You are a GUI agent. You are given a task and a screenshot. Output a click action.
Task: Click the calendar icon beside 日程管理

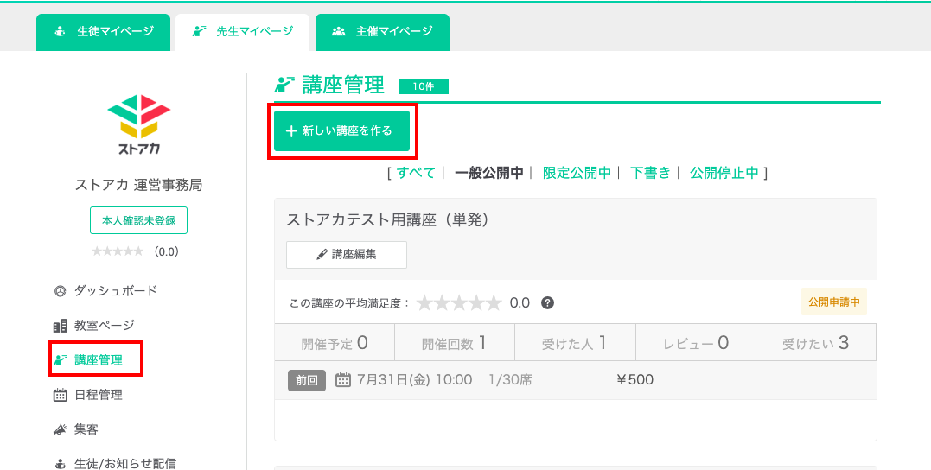pyautogui.click(x=60, y=395)
